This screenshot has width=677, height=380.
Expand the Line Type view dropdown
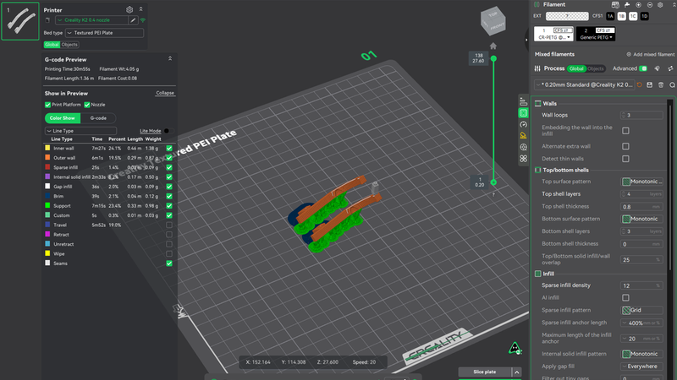click(80, 131)
